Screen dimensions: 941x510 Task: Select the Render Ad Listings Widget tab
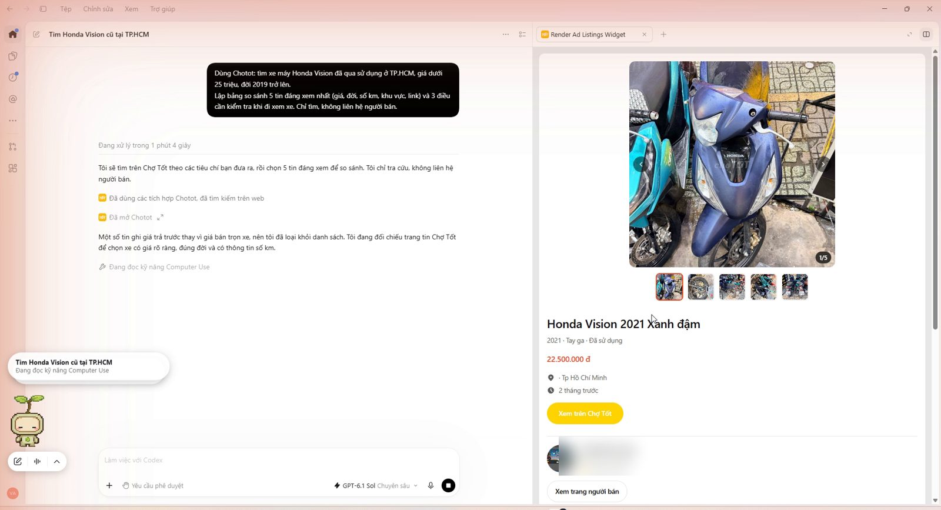pyautogui.click(x=594, y=35)
